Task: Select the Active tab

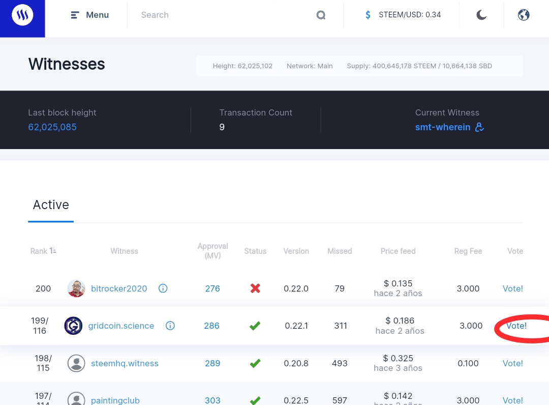Action: (51, 205)
